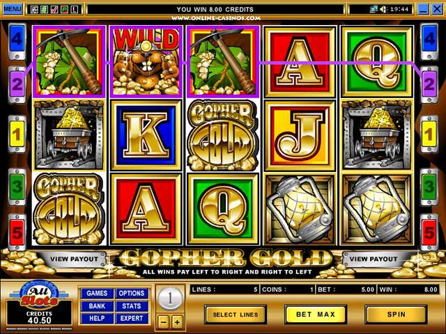The height and width of the screenshot is (334, 446).
Task: Toggle purple payline 2 indicator on the left
Action: [17, 85]
